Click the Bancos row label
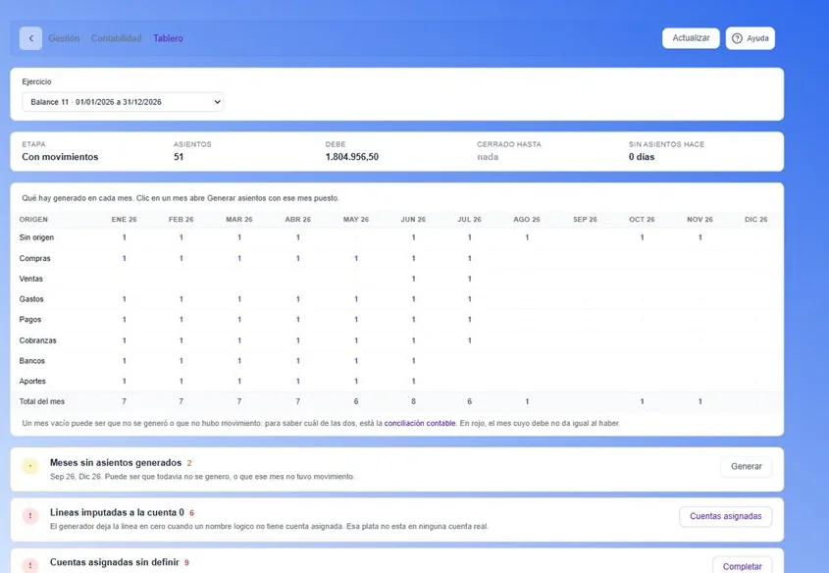Screen dimensions: 829x573 [x=32, y=361]
